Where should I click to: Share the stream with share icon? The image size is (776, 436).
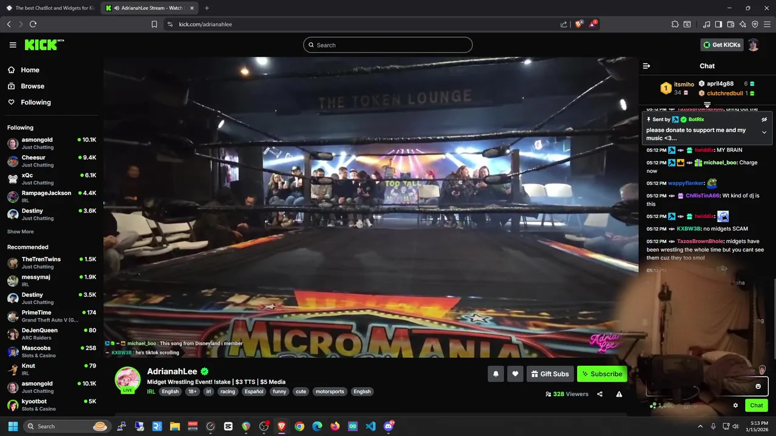(x=600, y=394)
